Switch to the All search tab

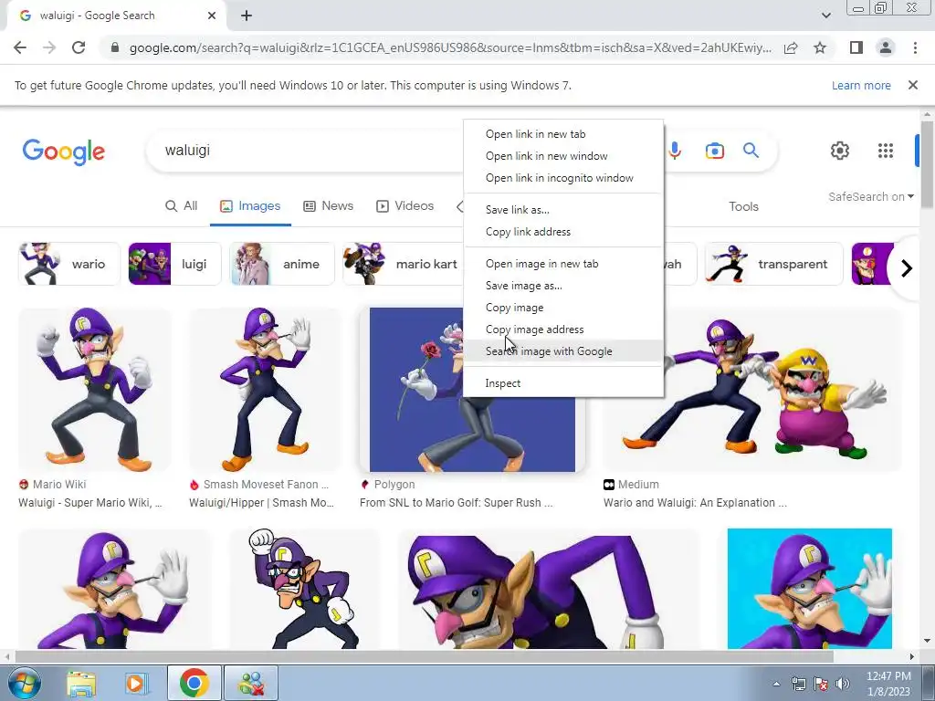click(x=182, y=205)
